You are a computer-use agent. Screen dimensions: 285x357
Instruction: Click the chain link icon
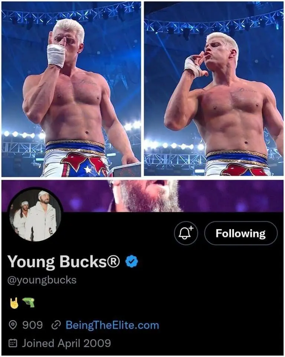[56, 325]
